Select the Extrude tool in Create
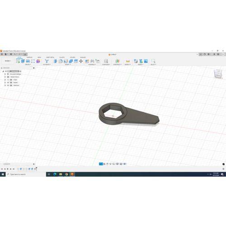The width and height of the screenshot is (226, 226). click(23, 61)
